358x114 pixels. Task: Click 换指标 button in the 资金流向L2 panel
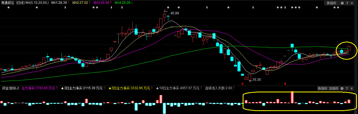[323, 89]
